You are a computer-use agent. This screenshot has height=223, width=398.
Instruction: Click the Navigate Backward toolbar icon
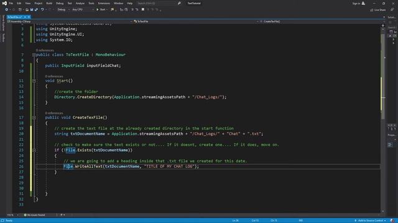pyautogui.click(x=6, y=10)
